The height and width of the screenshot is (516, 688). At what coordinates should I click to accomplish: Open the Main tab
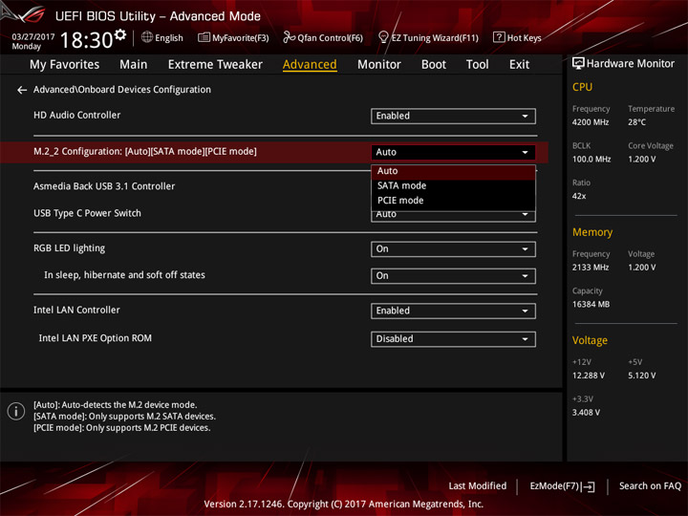(134, 65)
